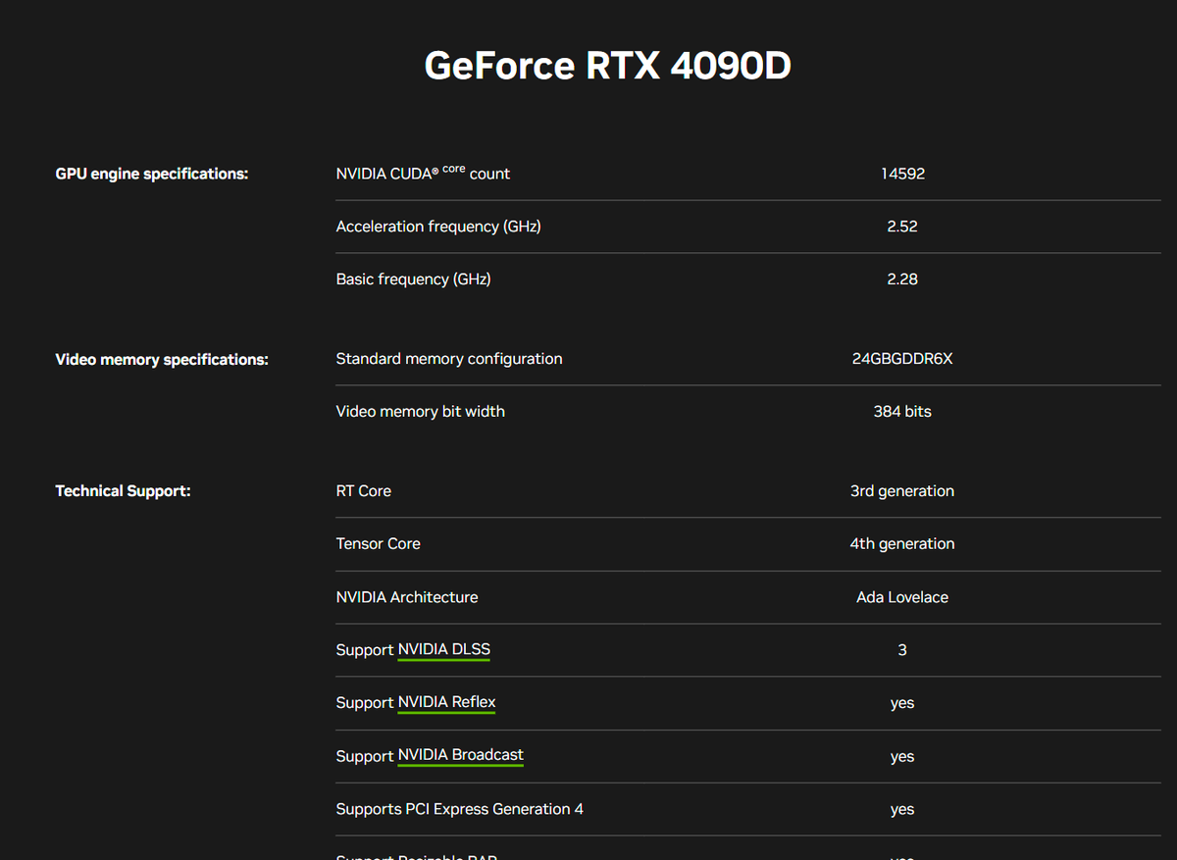
Task: Select the Supports PCI Express Generation 4 row
Action: point(459,808)
